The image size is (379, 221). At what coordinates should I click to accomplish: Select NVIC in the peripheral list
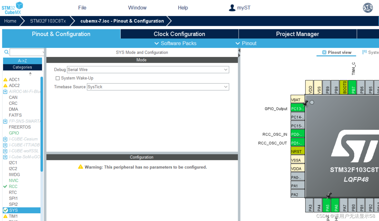(x=13, y=180)
